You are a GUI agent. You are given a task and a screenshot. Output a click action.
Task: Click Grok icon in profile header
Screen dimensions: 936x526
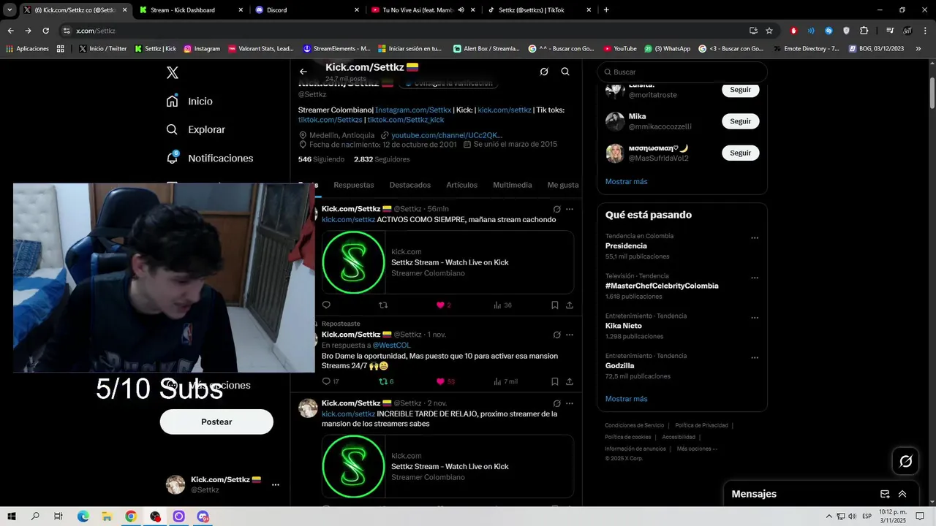coord(544,72)
